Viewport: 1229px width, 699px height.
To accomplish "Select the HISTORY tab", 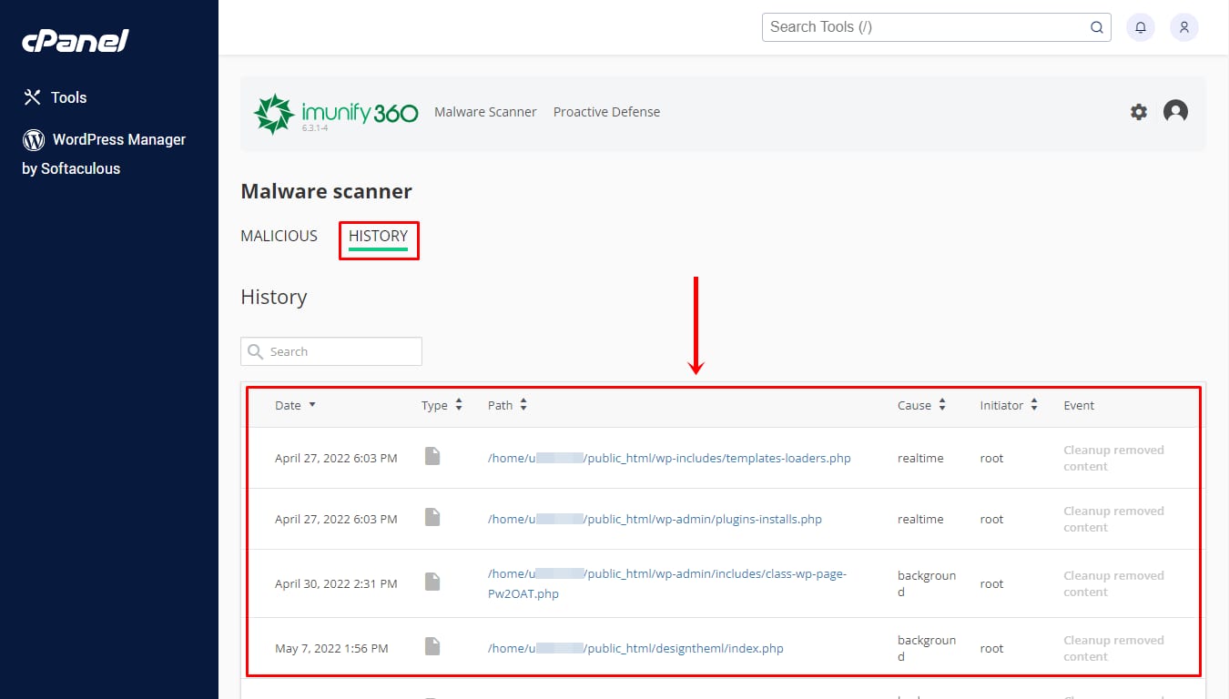I will pyautogui.click(x=378, y=237).
